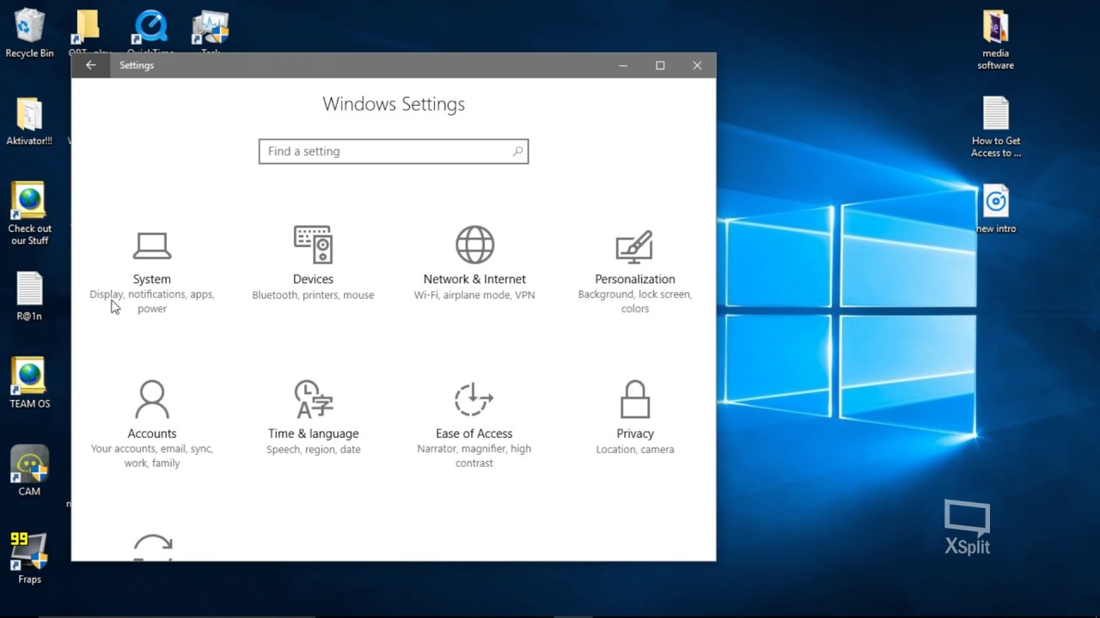This screenshot has width=1100, height=618.
Task: Maximize the Settings window
Action: pos(660,65)
